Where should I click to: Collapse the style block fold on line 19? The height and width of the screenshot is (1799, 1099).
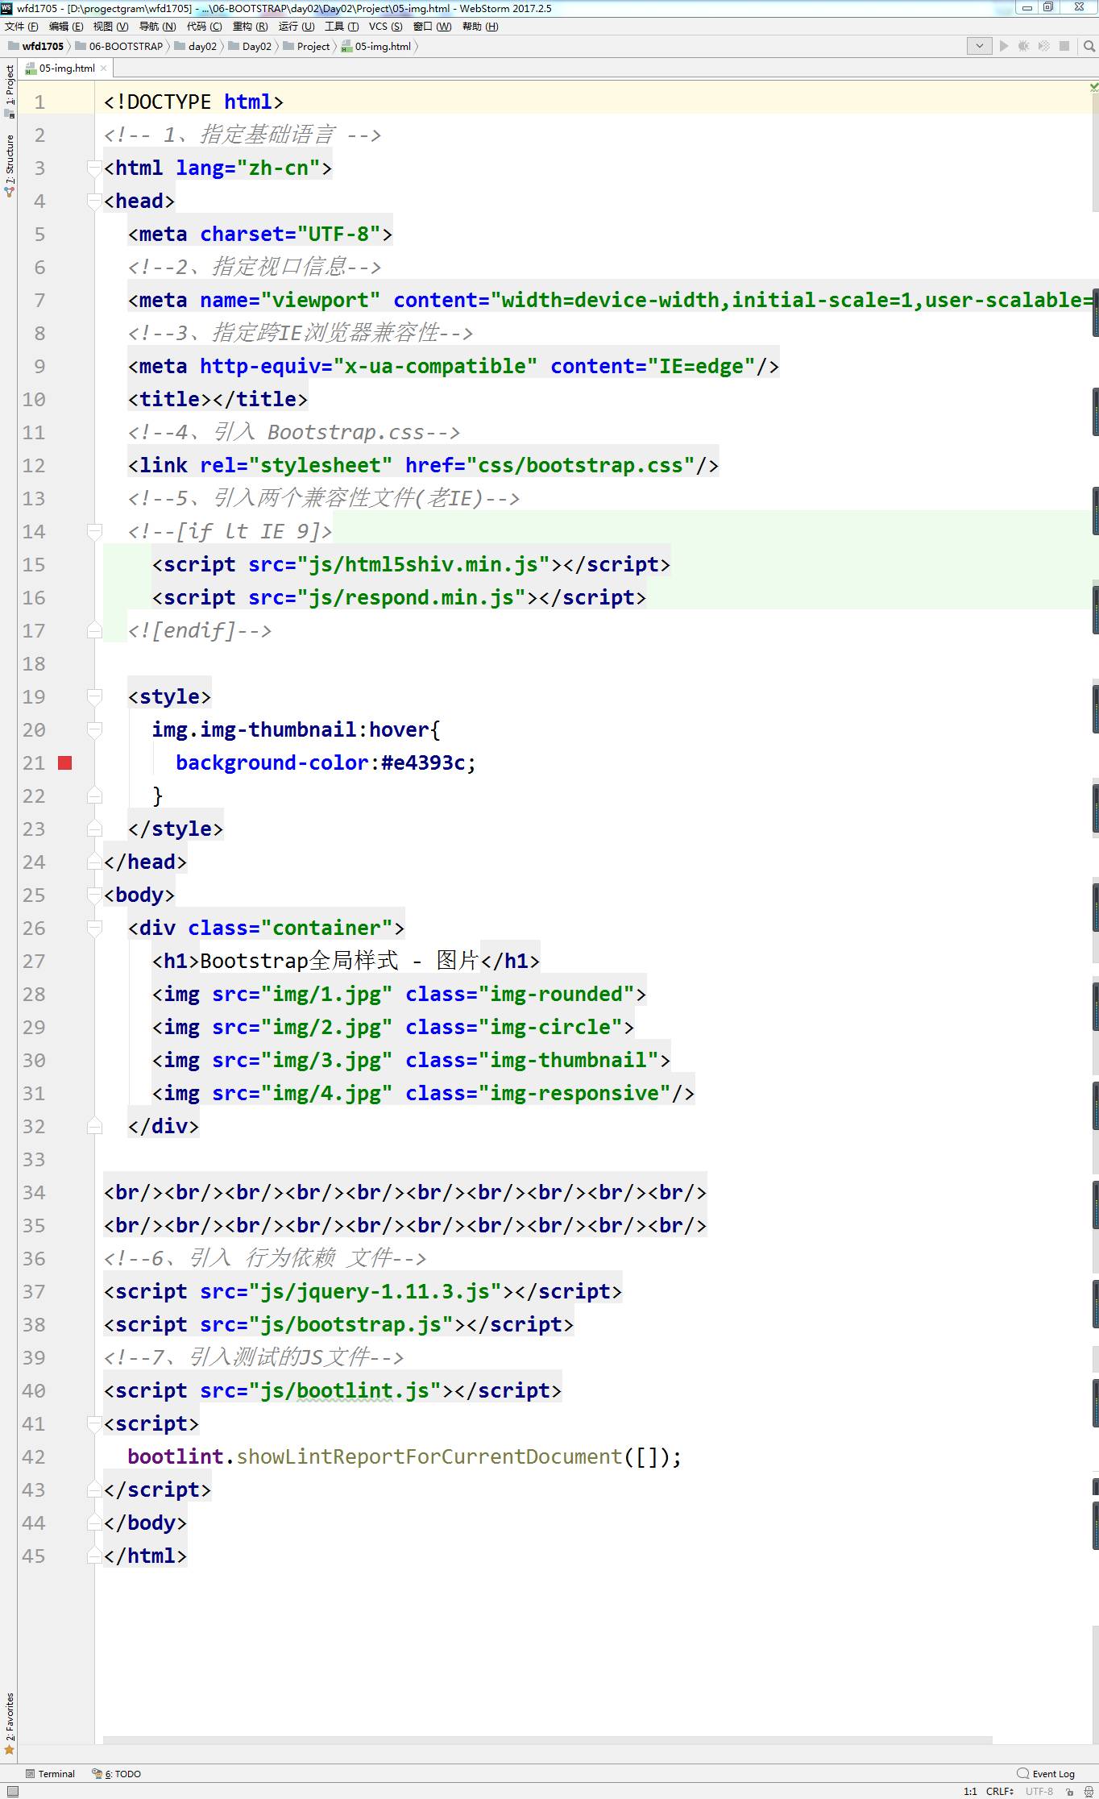click(x=94, y=696)
